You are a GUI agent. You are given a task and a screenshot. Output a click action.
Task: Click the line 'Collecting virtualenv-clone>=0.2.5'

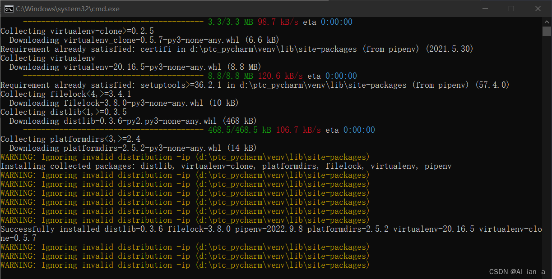(77, 31)
